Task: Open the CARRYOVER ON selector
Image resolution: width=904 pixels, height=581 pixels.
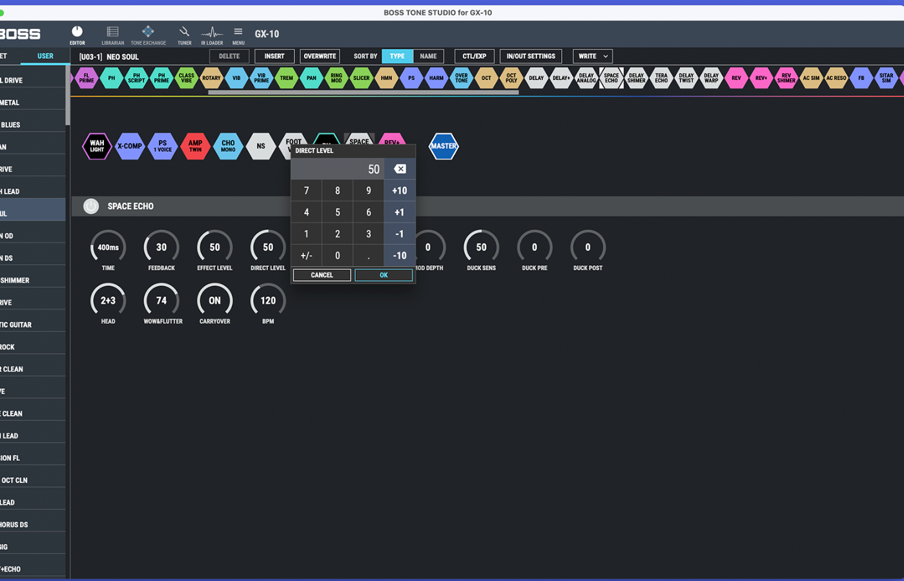Action: click(x=214, y=301)
